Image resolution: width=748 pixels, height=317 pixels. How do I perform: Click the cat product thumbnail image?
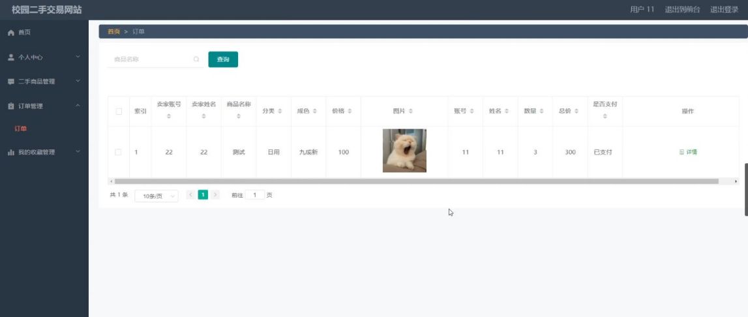[x=404, y=151]
